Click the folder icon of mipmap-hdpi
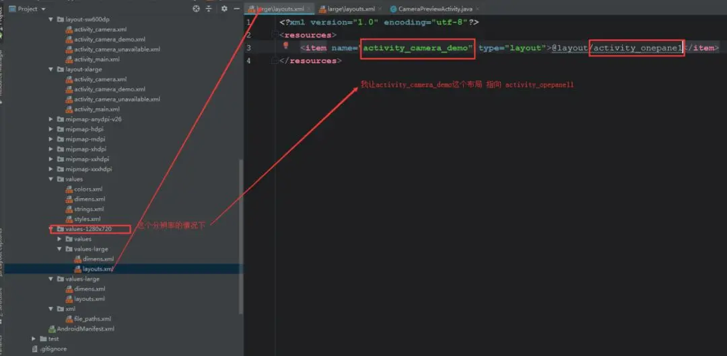 61,129
